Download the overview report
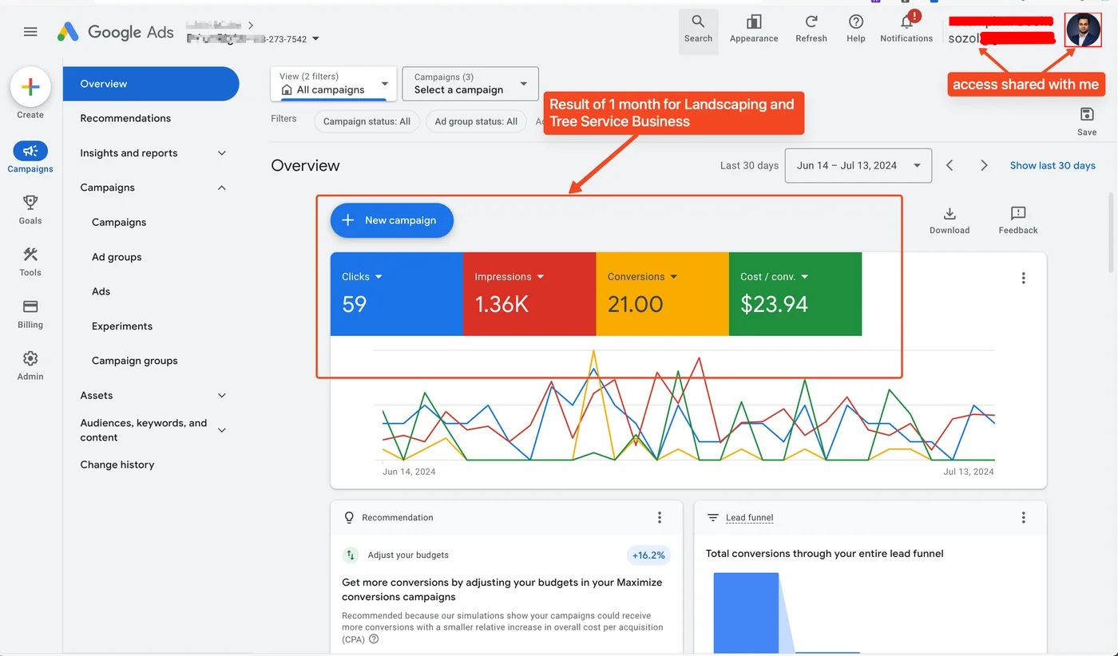The image size is (1118, 656). 950,220
